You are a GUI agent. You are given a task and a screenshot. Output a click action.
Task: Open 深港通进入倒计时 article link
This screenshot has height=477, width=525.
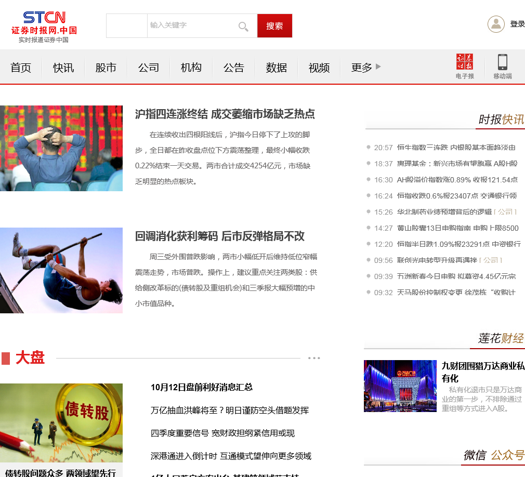point(231,456)
